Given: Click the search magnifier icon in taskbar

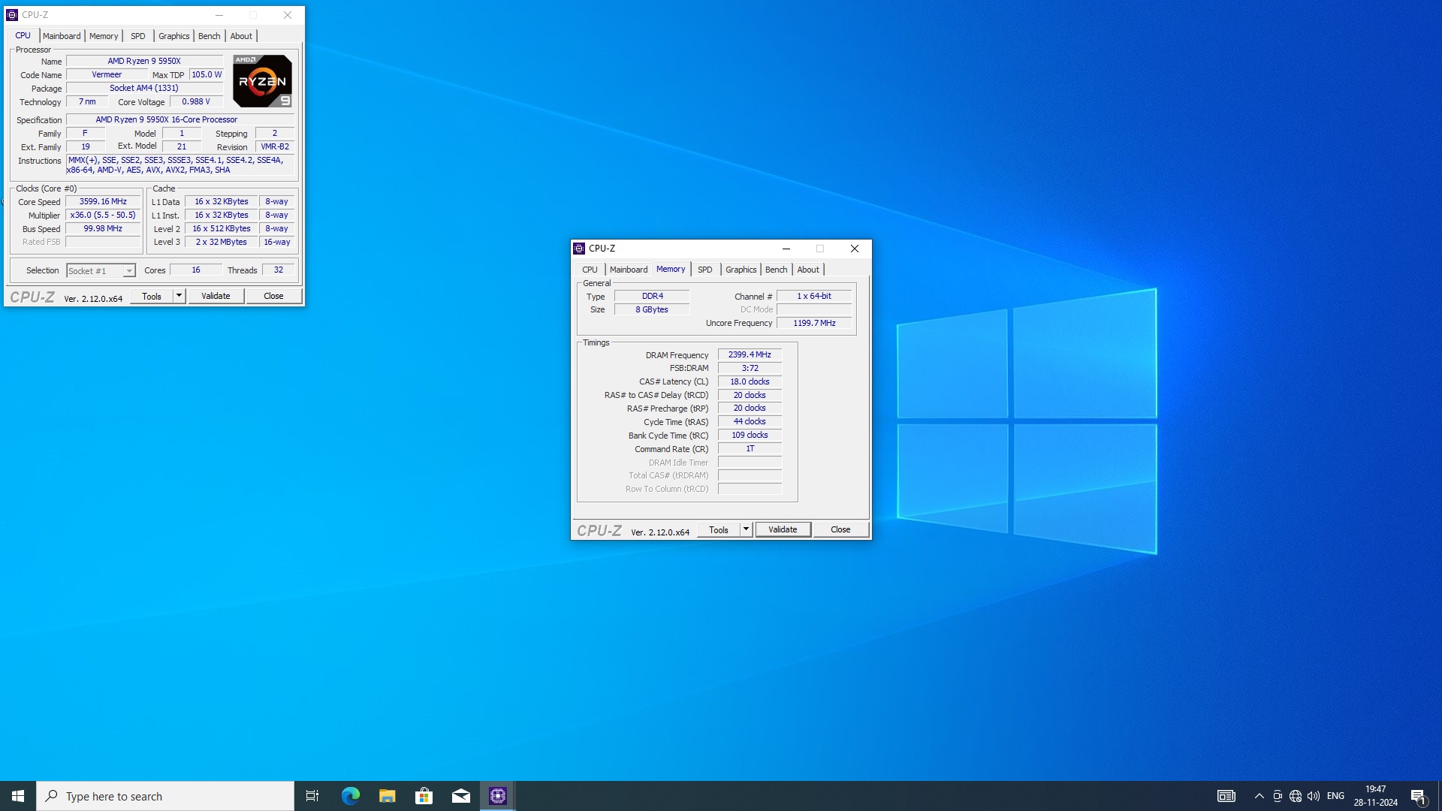Looking at the screenshot, I should 52,796.
